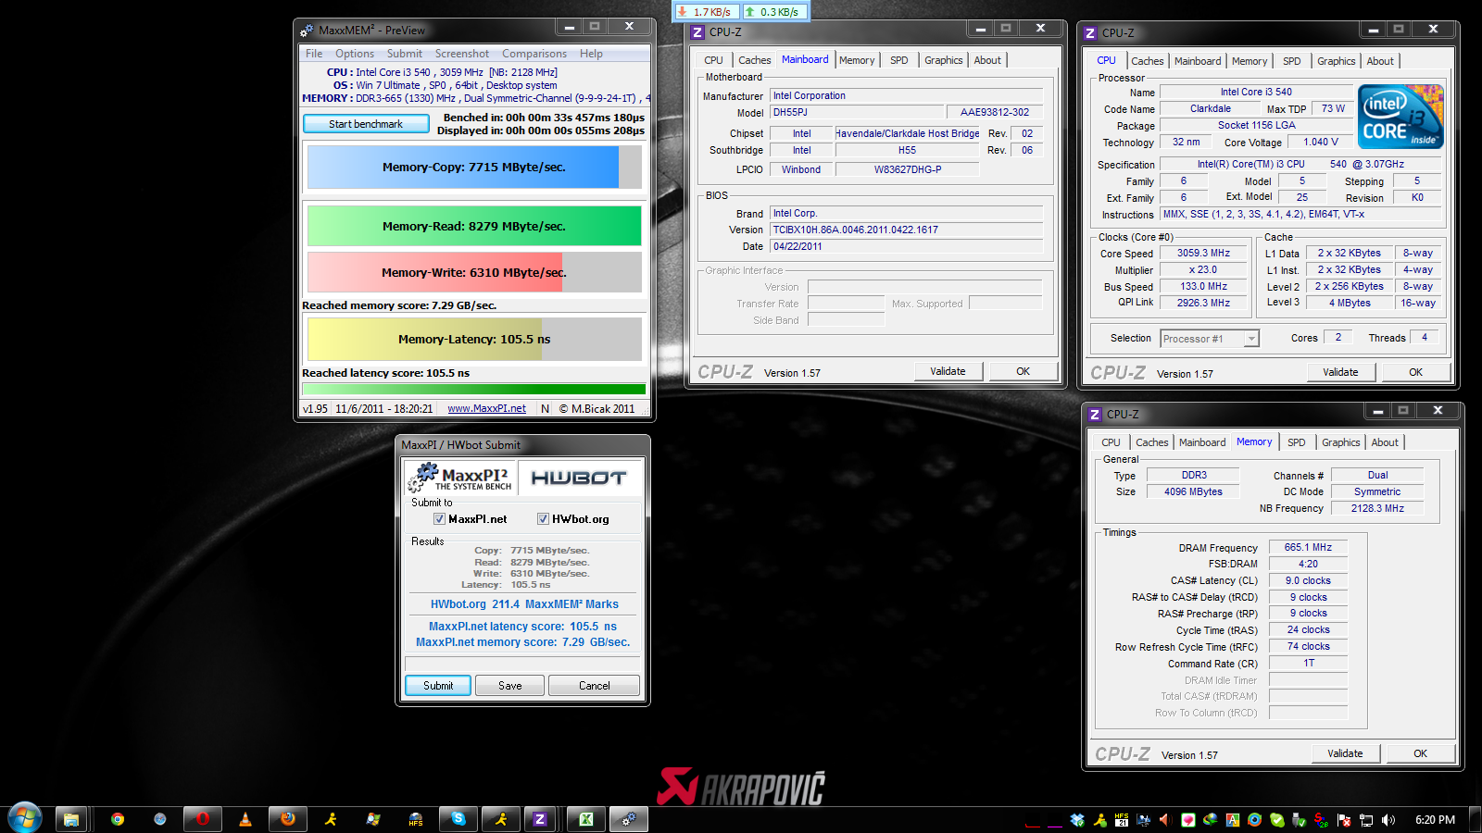Click the DH55PJ motherboard model field
Image resolution: width=1482 pixels, height=833 pixels.
tap(856, 112)
